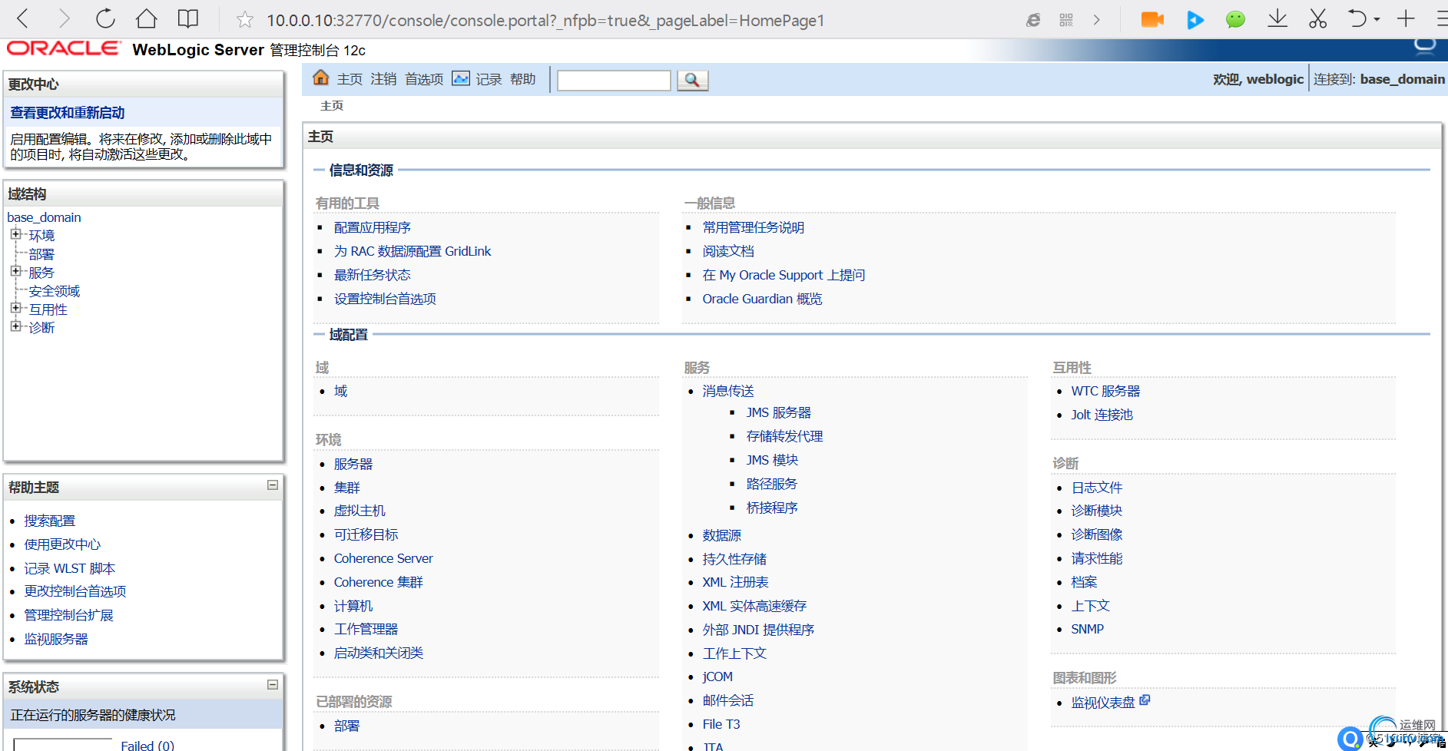Open the 域 link under 域配置
The image size is (1448, 751).
click(341, 391)
